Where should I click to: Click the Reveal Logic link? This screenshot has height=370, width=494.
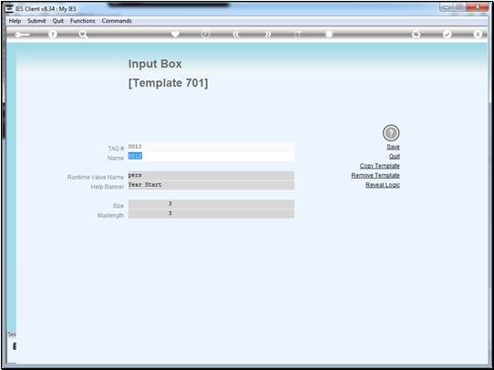click(x=383, y=185)
